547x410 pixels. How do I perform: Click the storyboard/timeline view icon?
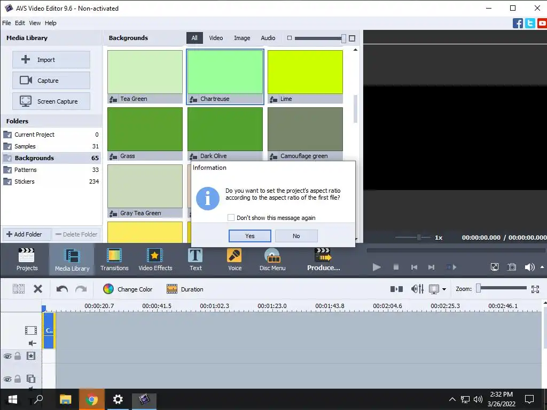[x=396, y=289]
